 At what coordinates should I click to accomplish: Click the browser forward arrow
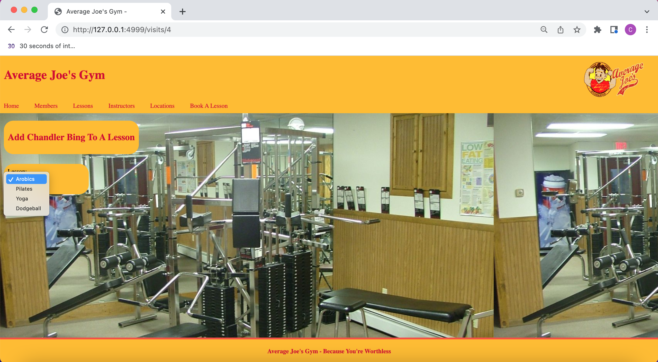[x=28, y=30]
